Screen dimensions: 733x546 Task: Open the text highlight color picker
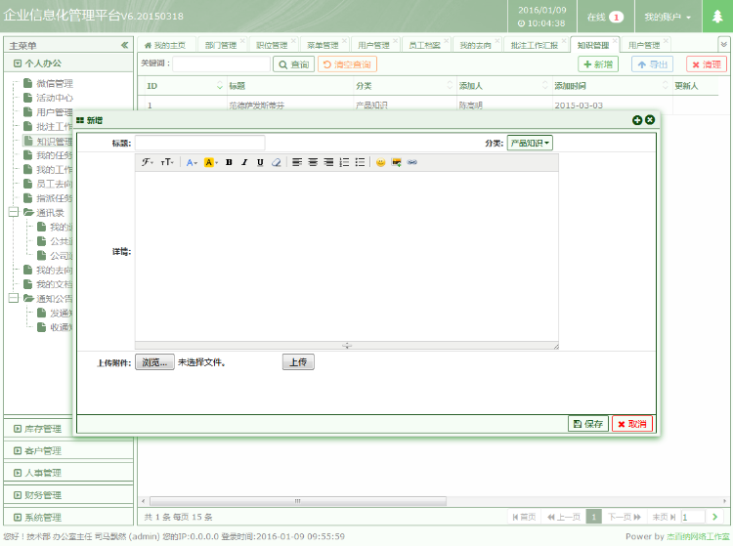[x=211, y=162]
